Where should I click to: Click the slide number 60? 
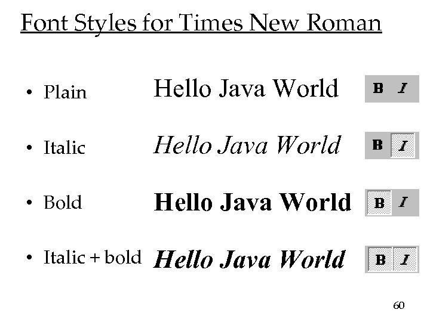click(x=399, y=305)
